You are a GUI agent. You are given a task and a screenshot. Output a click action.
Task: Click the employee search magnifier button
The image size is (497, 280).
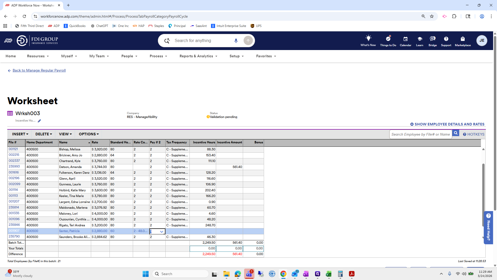tap(456, 133)
